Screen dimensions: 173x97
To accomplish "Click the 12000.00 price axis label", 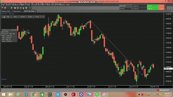I will tap(168, 19).
